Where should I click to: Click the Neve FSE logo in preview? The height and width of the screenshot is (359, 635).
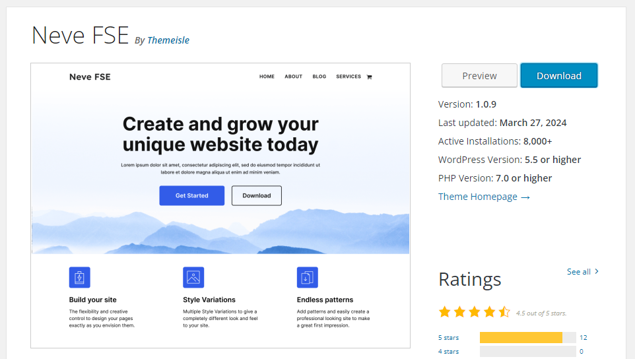point(90,77)
